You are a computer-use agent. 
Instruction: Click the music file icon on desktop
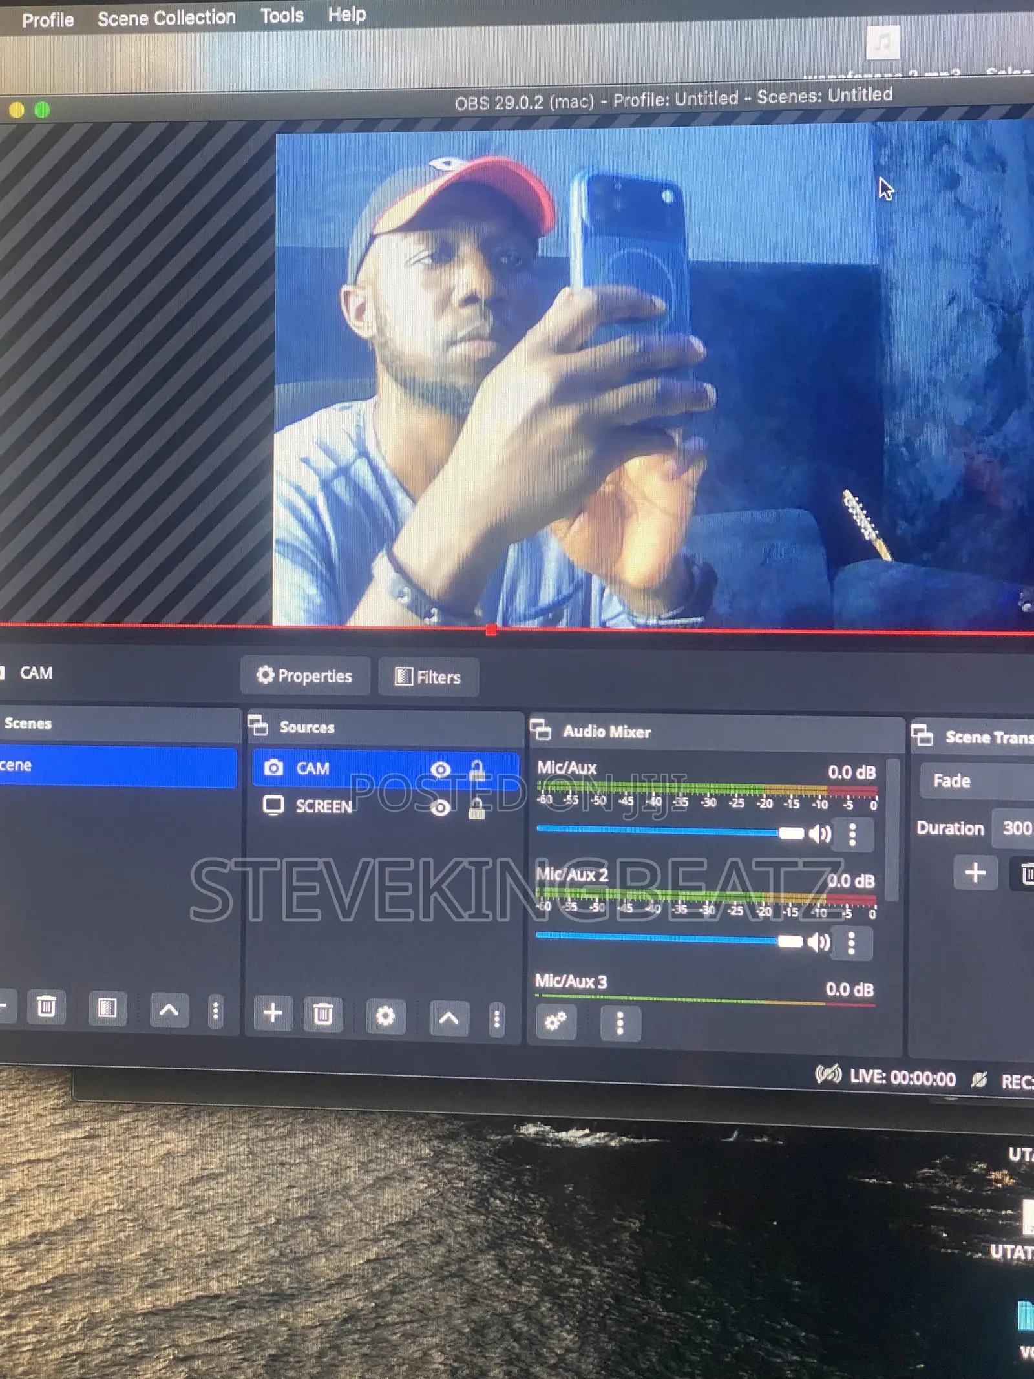point(883,42)
